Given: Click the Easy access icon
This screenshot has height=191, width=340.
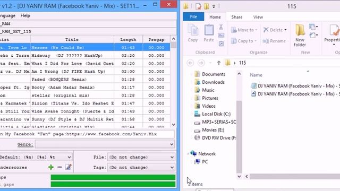Looking at the screenshot, I should pyautogui.click(x=313, y=35).
